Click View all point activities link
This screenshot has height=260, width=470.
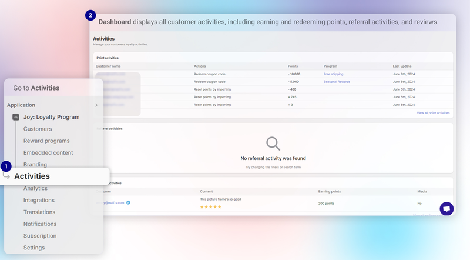(x=433, y=112)
